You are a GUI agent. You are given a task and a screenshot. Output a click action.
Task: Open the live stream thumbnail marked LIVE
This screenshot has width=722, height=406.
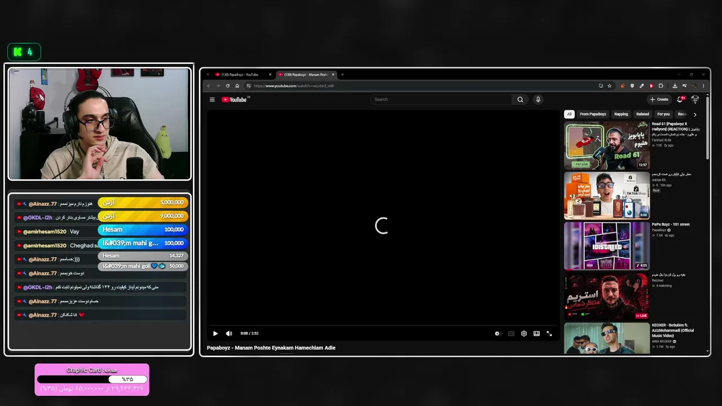click(607, 296)
